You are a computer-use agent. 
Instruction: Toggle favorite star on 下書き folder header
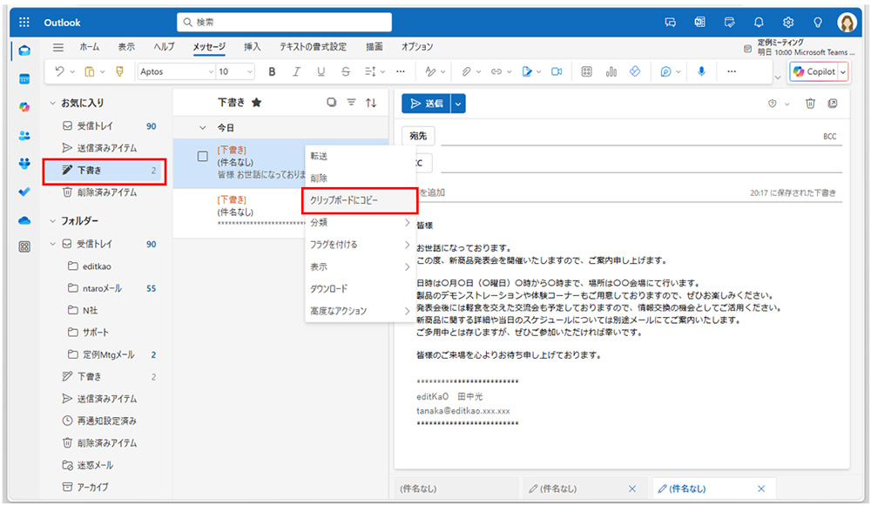[256, 102]
